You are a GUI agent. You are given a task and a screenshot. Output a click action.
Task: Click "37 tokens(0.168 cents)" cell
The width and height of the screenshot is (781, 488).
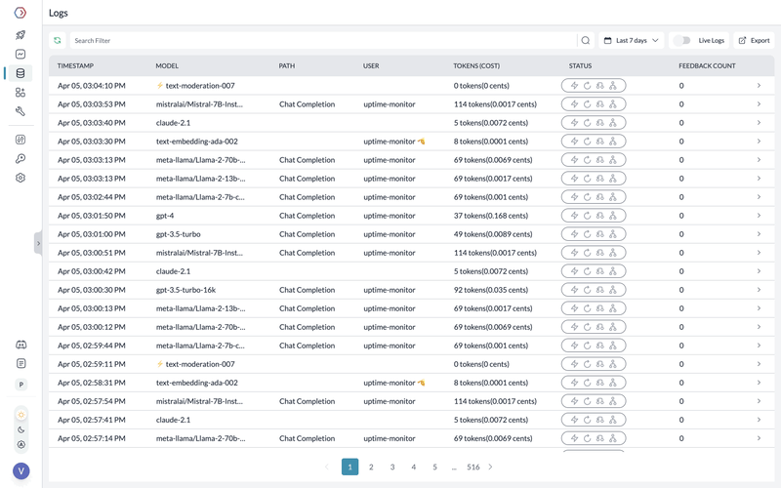click(x=491, y=216)
